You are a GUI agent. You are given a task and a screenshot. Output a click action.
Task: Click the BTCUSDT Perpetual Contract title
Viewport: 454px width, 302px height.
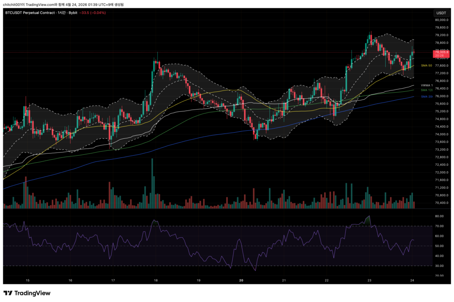[x=30, y=13]
